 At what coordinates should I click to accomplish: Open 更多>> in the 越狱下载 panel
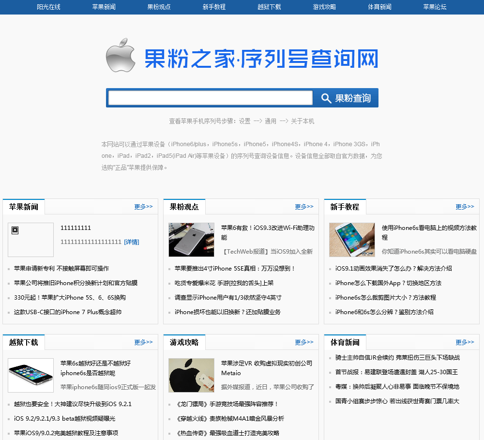(x=144, y=342)
